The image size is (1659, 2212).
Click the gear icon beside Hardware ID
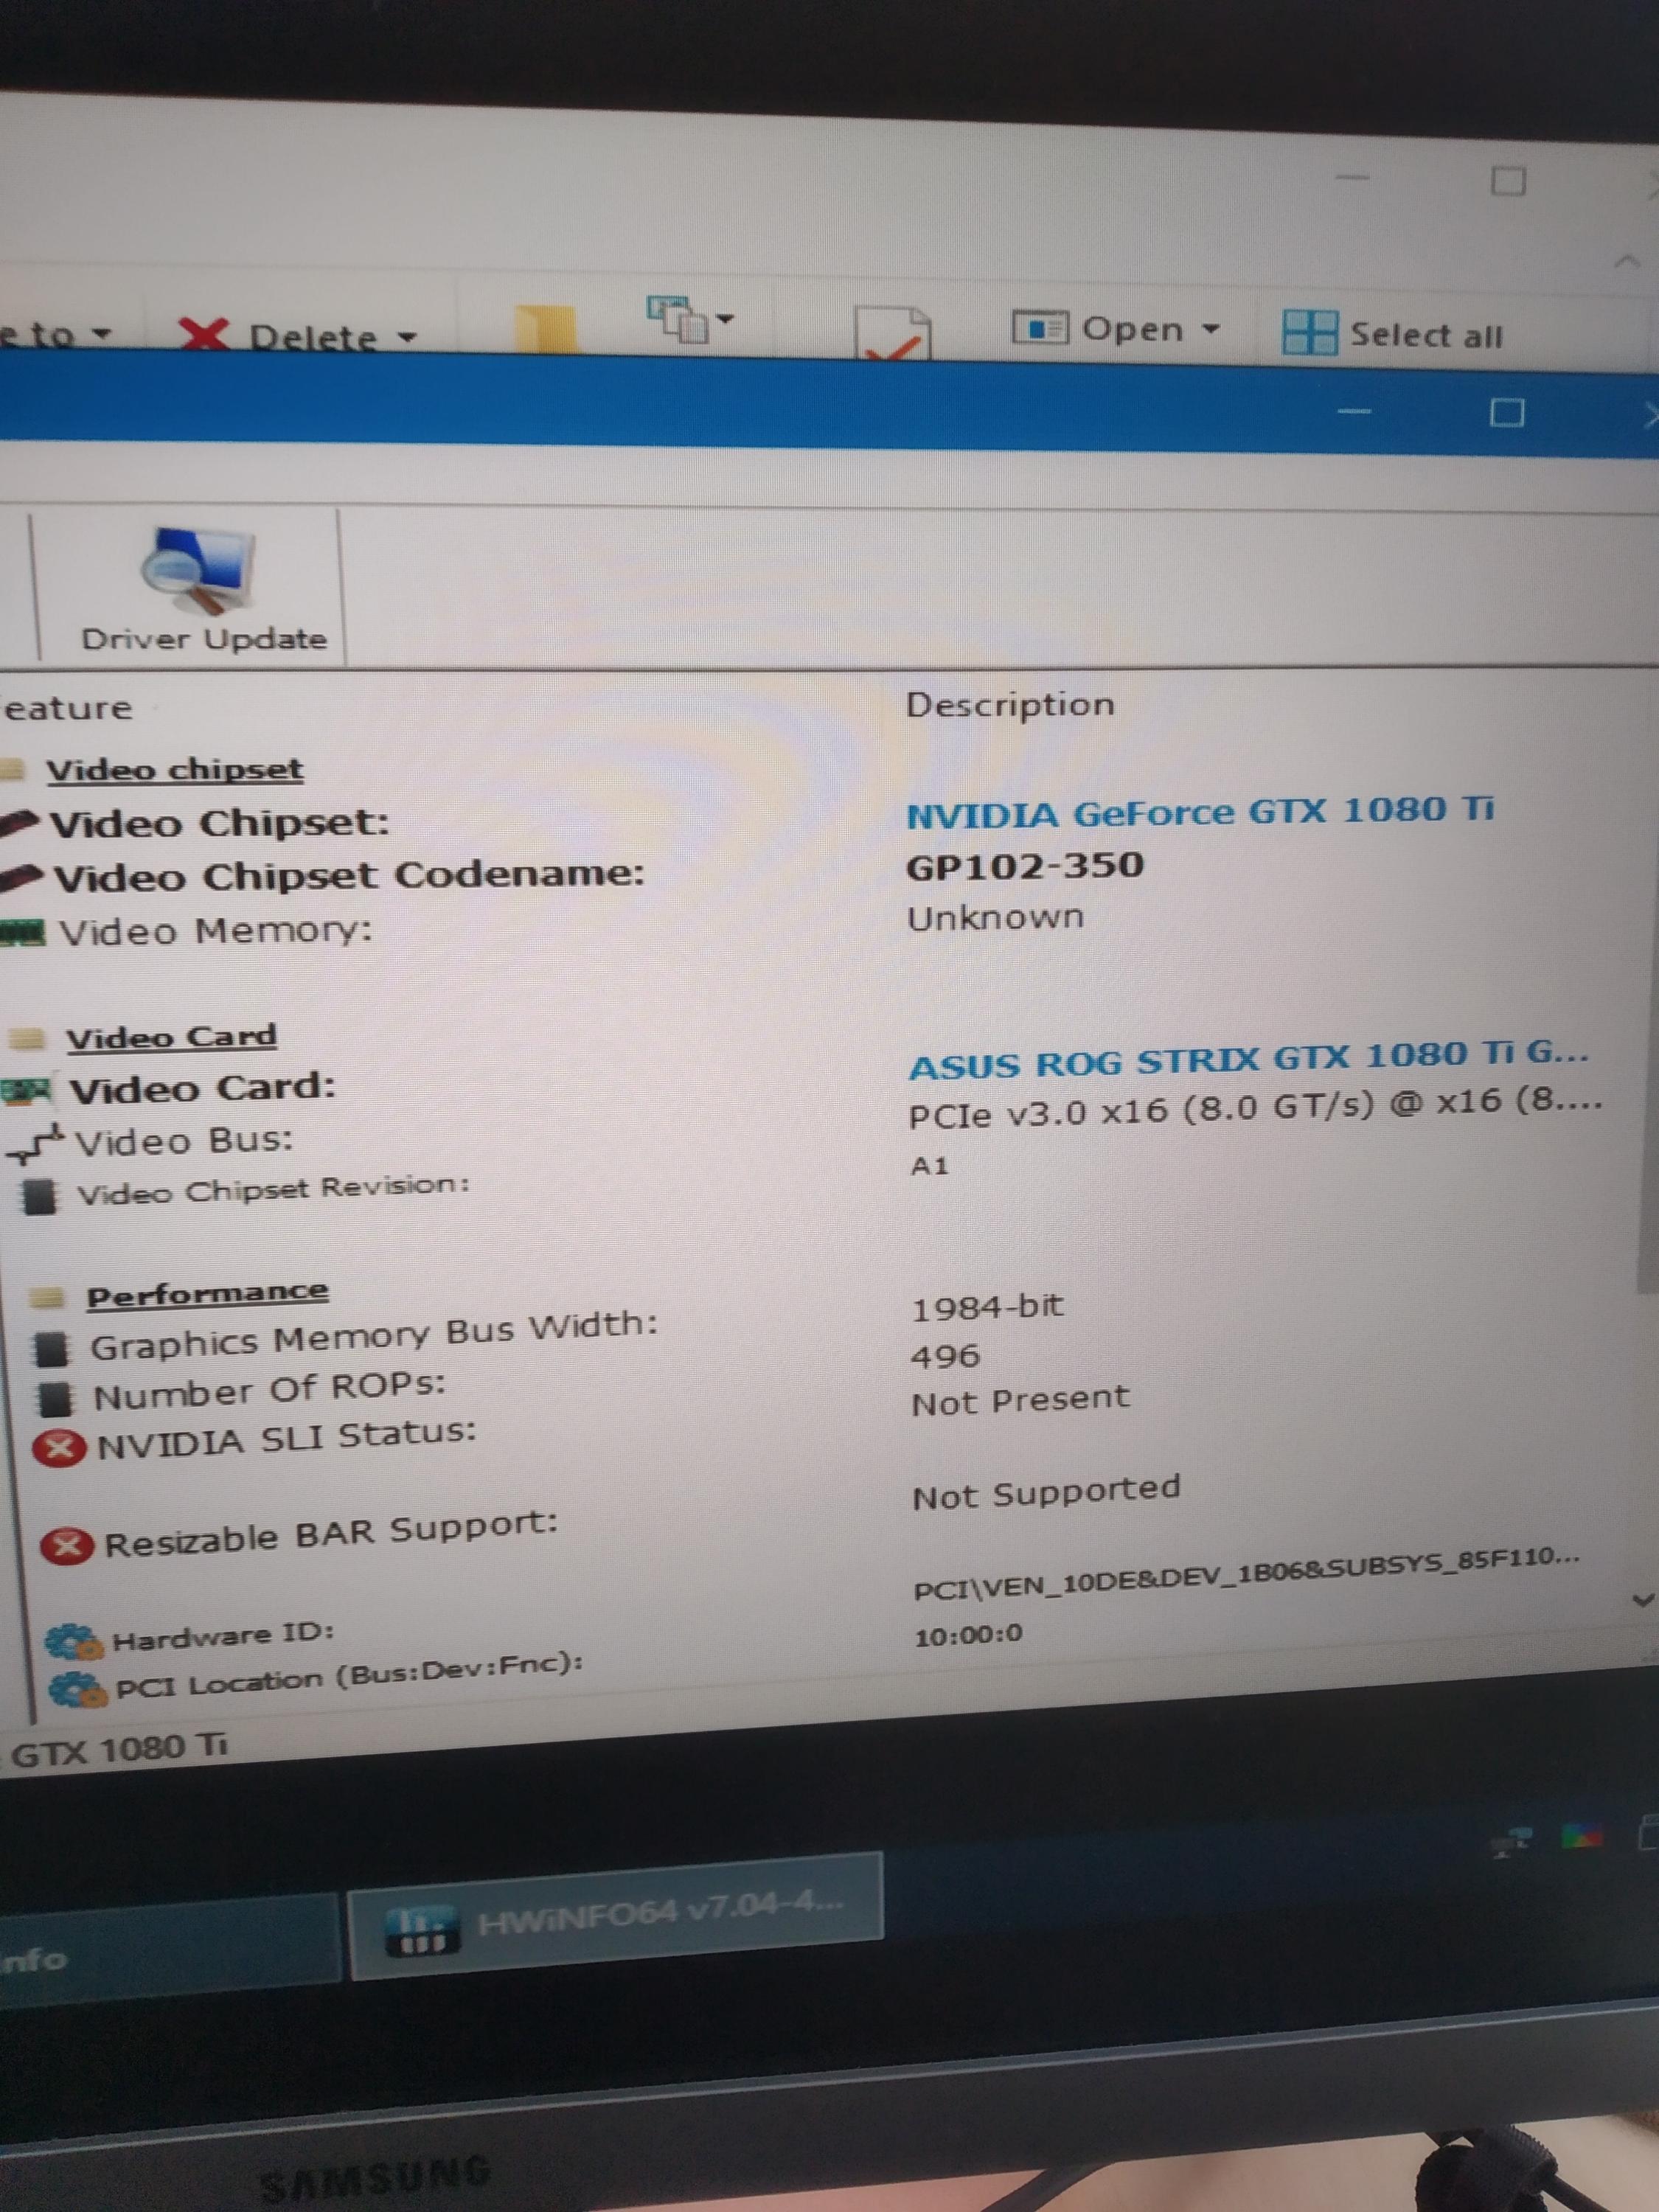coord(73,1641)
